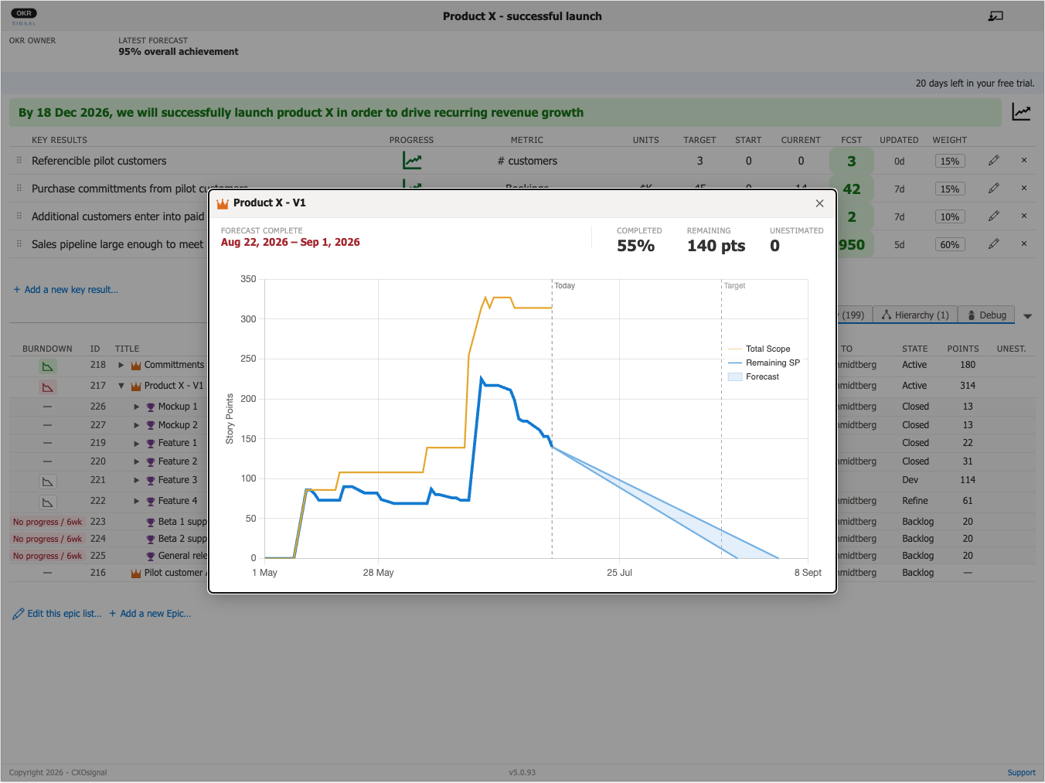Click the 20 days left trial notice
This screenshot has width=1045, height=783.
[x=975, y=83]
